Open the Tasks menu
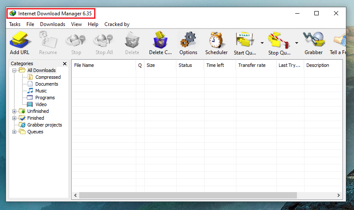Viewport: 354px width, 210px height. (14, 24)
